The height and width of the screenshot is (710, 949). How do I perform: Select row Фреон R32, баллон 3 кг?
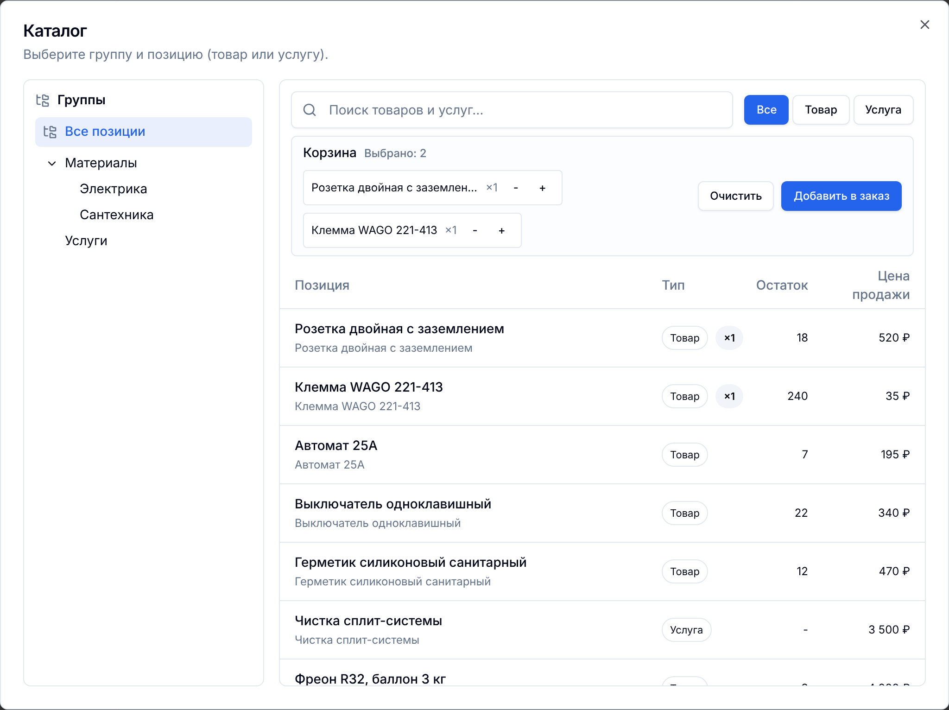602,673
